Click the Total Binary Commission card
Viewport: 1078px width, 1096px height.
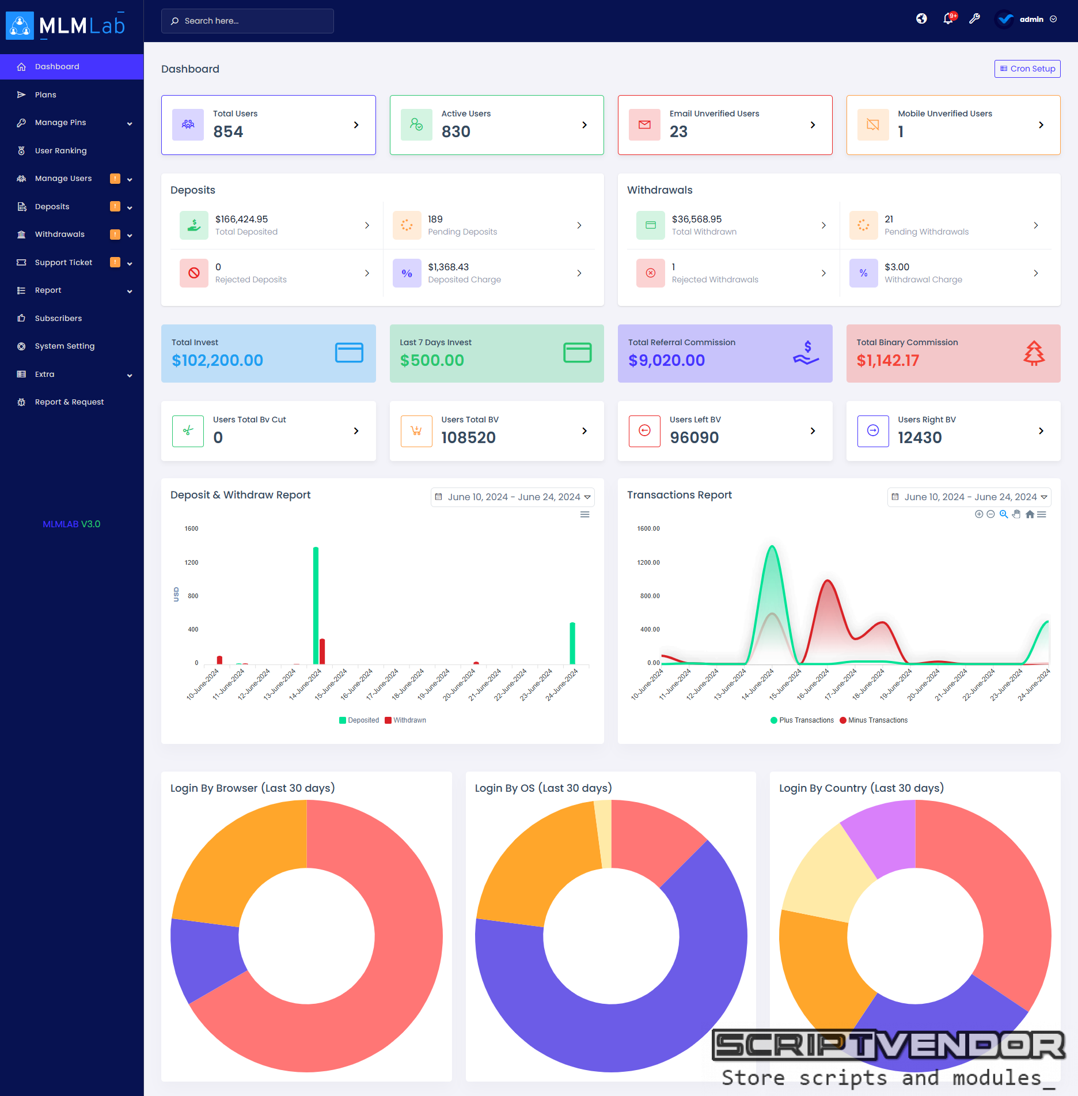click(x=953, y=353)
